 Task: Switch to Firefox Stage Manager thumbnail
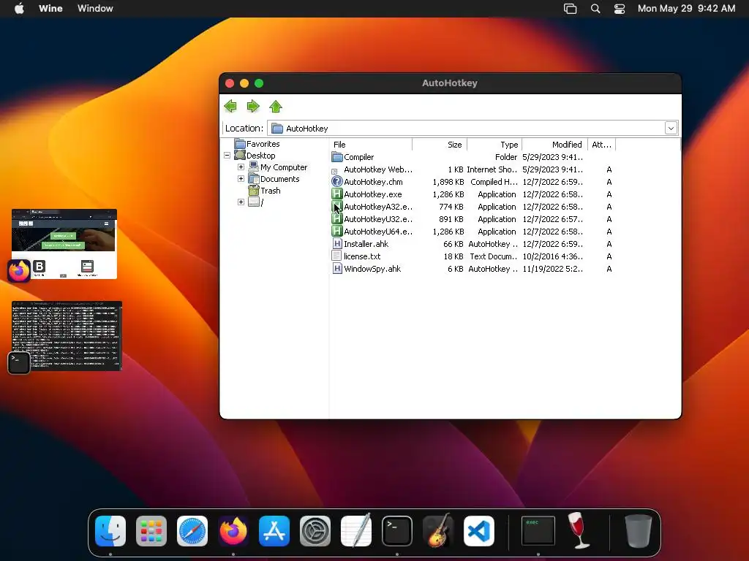point(64,244)
